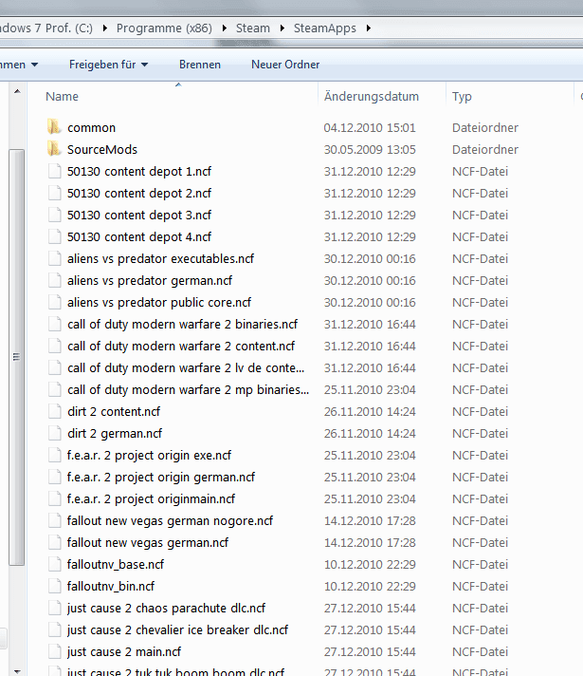Click icon of just cause 2 chaos parachute dlc.ncf

pyautogui.click(x=54, y=608)
